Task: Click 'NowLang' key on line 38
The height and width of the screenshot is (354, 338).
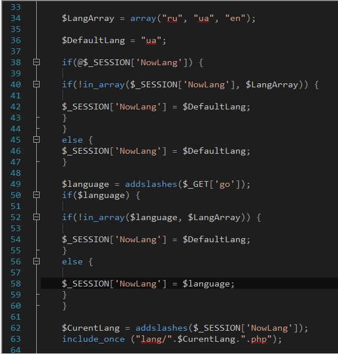Action: click(159, 62)
